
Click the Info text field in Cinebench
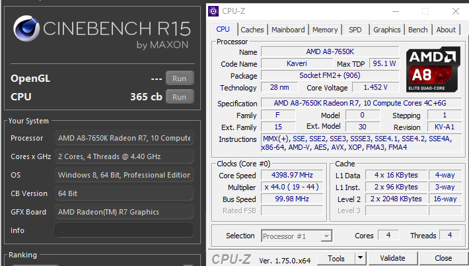click(x=124, y=230)
